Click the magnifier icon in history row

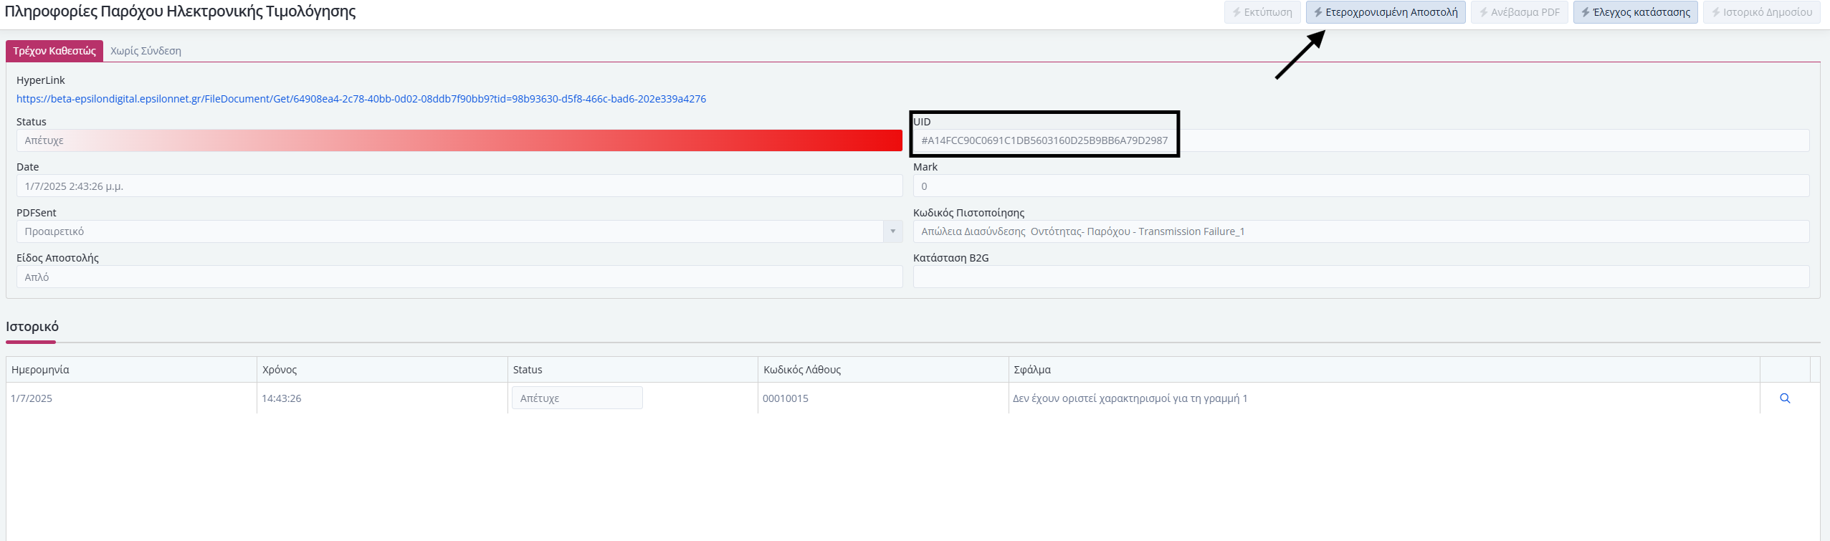pos(1785,398)
